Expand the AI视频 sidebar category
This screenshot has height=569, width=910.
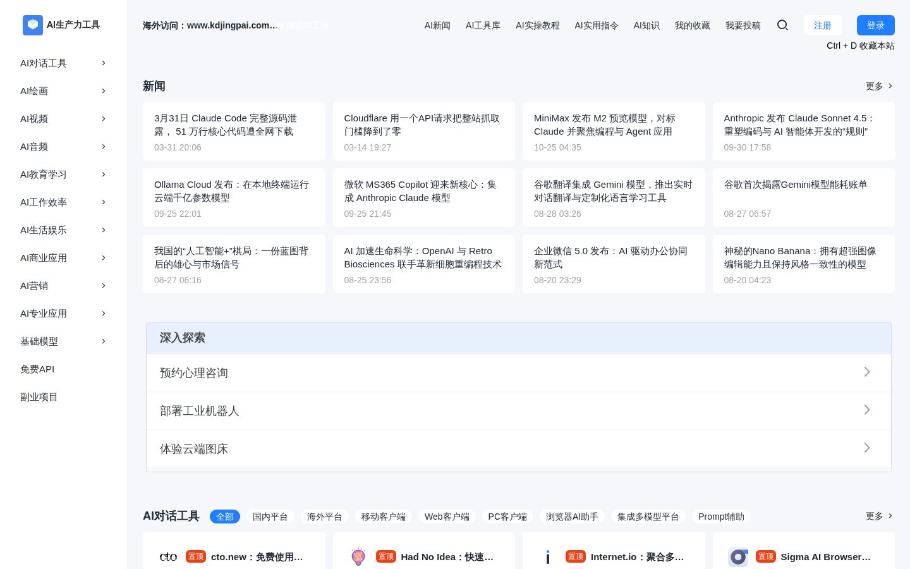(x=63, y=119)
